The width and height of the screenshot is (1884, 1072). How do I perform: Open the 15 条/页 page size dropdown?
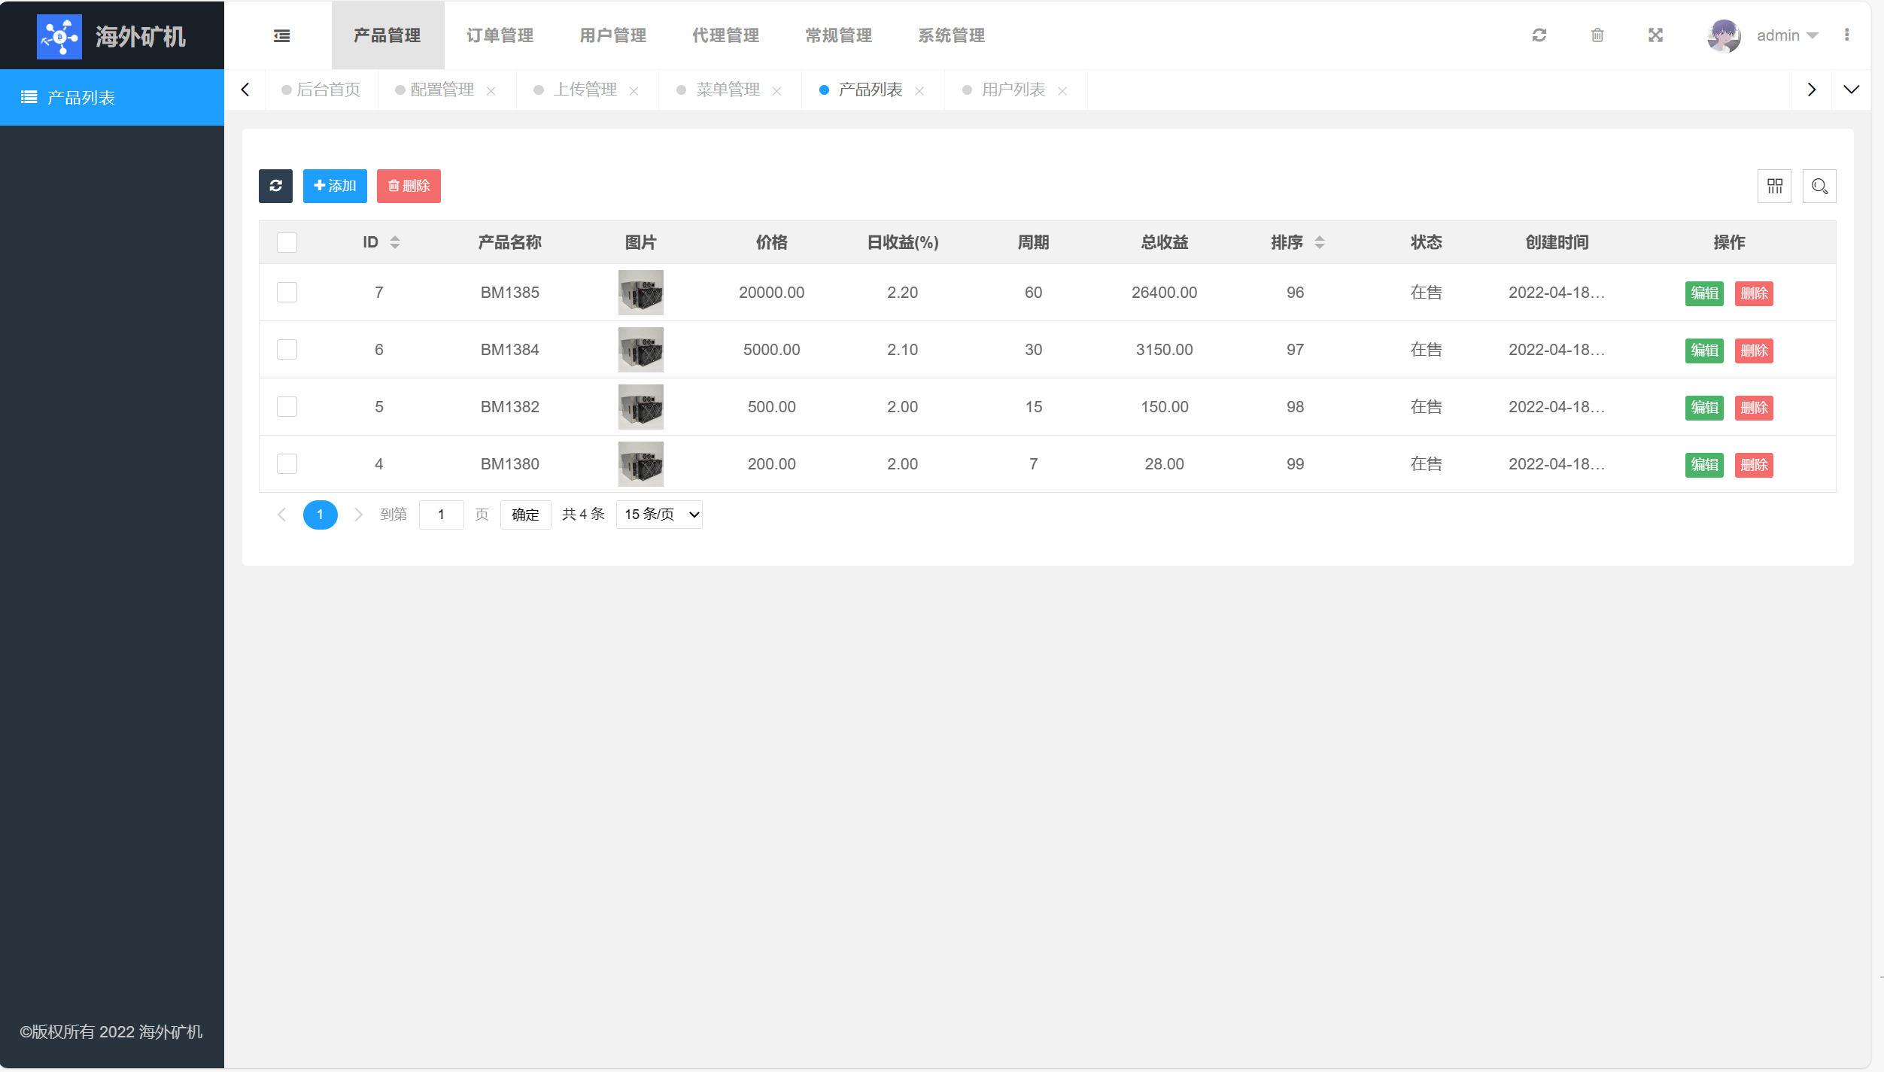[x=659, y=515]
